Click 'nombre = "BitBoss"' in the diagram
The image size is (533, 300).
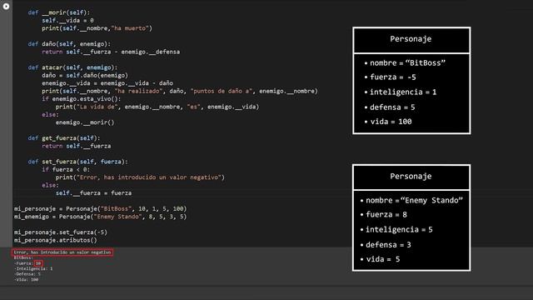click(x=407, y=63)
